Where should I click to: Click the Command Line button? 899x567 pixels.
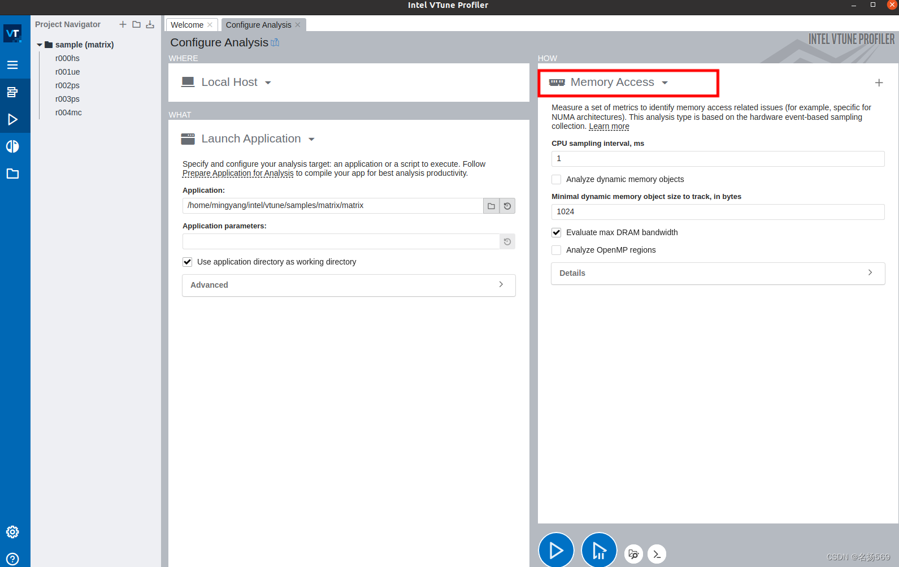(x=657, y=554)
